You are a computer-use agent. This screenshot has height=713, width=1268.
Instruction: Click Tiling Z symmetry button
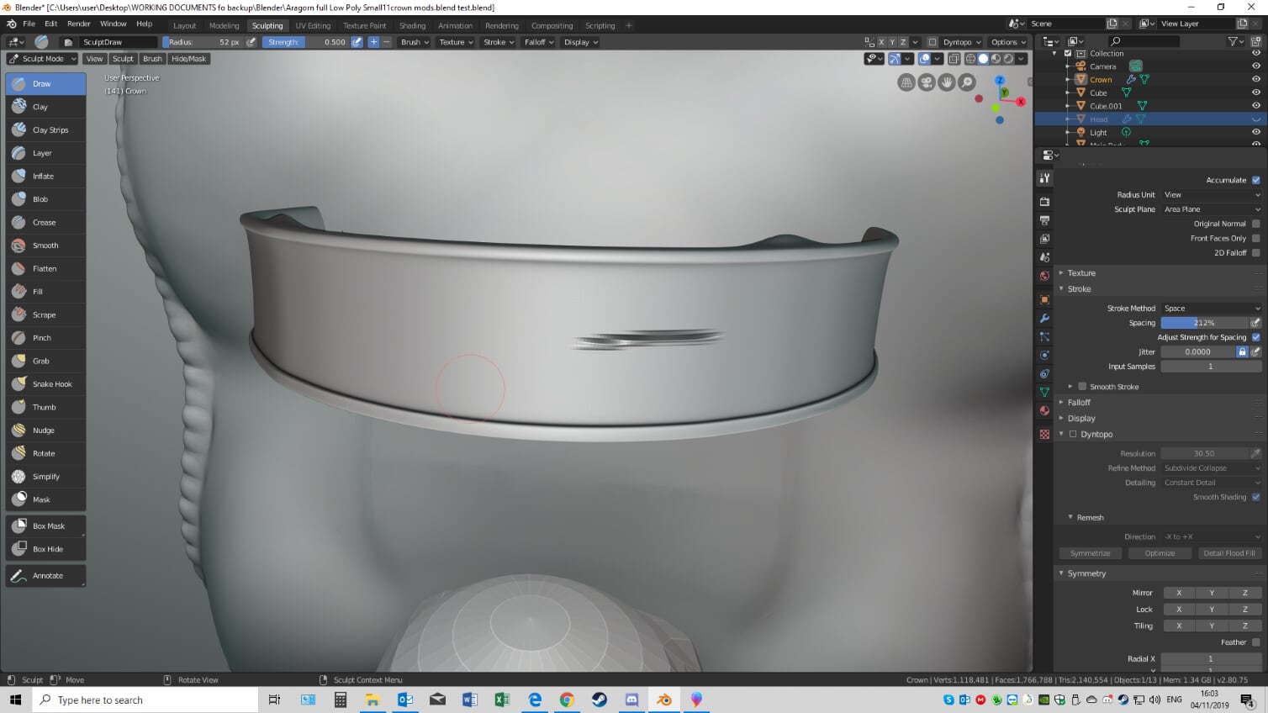(1245, 626)
